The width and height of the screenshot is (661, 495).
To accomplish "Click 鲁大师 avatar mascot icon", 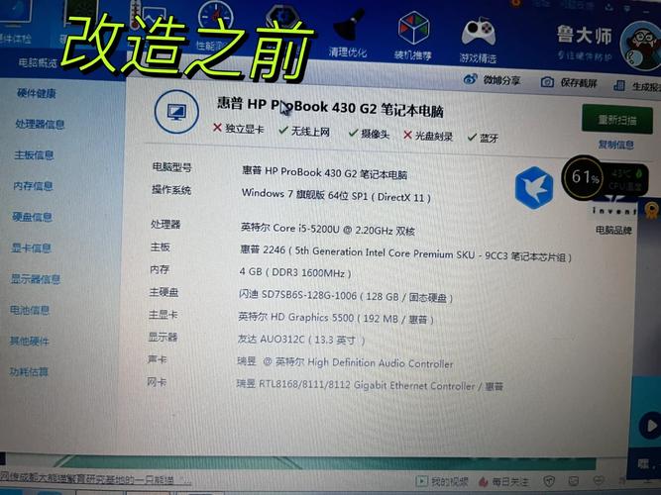I will tap(641, 46).
